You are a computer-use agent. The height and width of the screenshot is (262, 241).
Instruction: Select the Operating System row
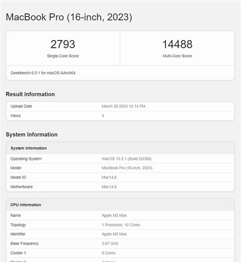[x=120, y=159]
